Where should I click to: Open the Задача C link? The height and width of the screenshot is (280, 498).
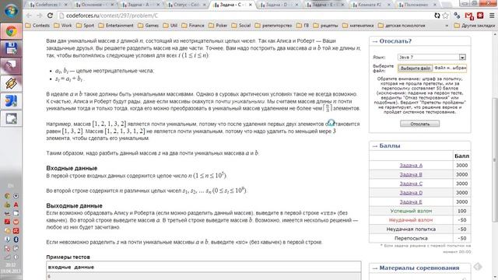click(411, 184)
